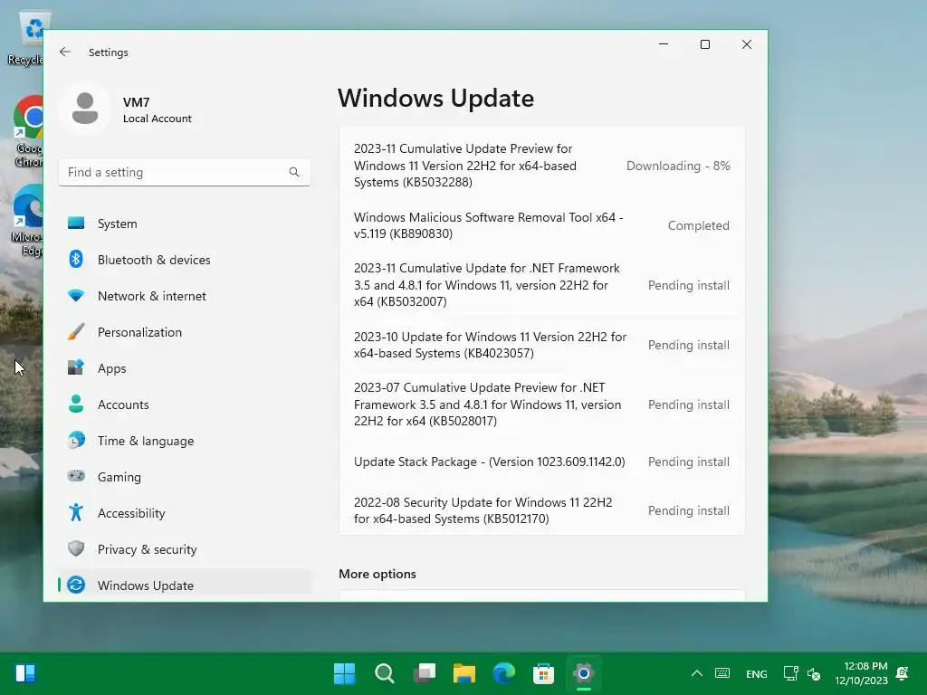Click the muted volume tray icon

point(814,673)
